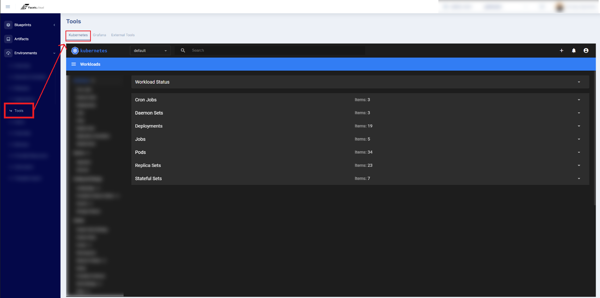Toggle the Workloads navigation hamburger
The height and width of the screenshot is (298, 600).
pyautogui.click(x=74, y=64)
